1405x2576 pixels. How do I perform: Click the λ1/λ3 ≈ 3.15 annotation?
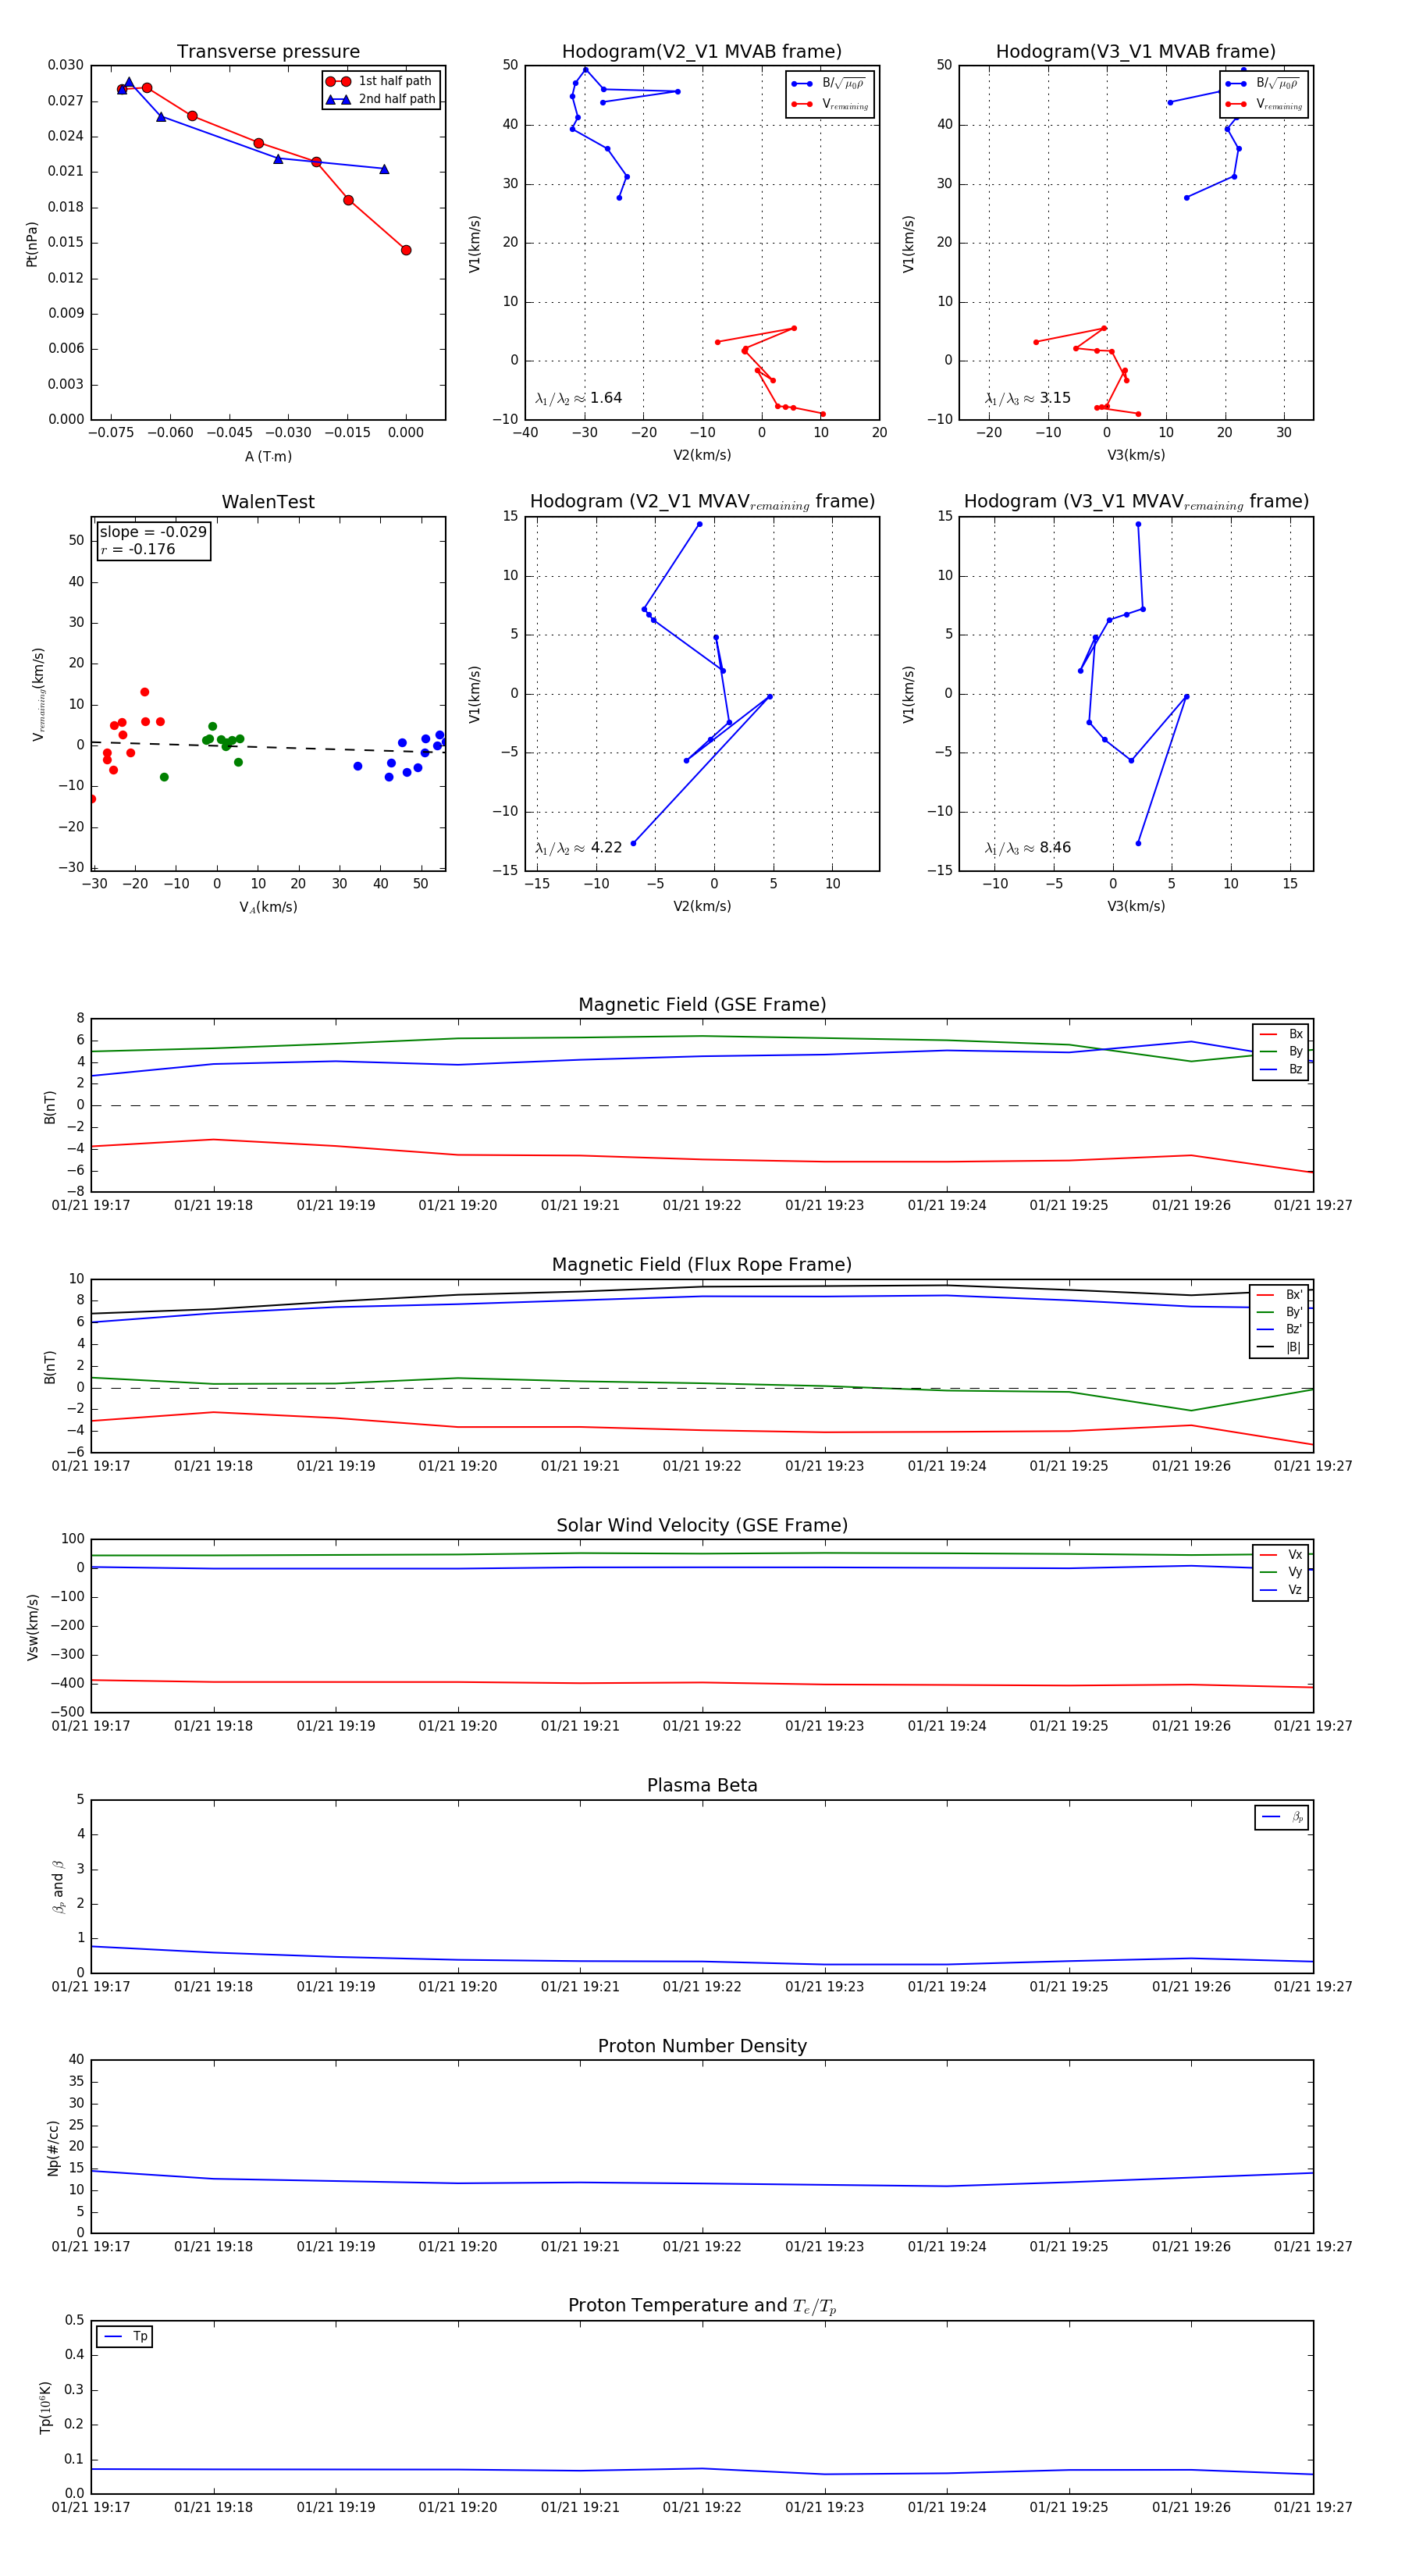[1027, 398]
